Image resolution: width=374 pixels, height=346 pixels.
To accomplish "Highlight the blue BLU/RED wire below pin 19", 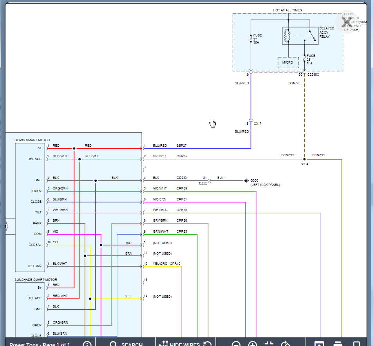I will coord(251,98).
